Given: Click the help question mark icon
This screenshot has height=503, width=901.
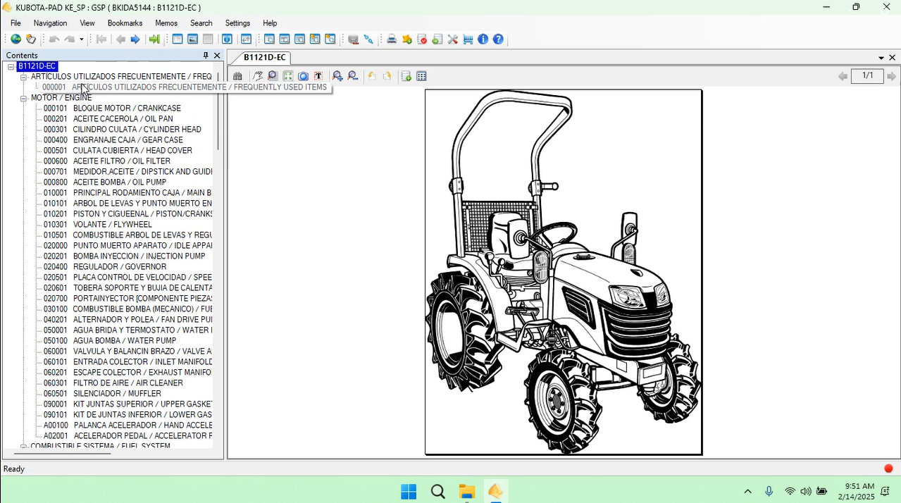Looking at the screenshot, I should point(498,39).
